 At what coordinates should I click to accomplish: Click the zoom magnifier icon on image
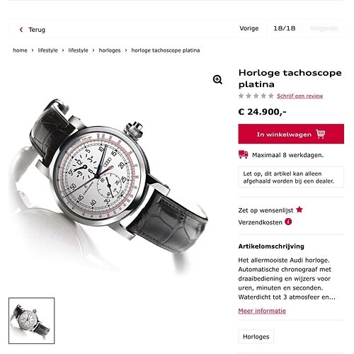pyautogui.click(x=217, y=80)
